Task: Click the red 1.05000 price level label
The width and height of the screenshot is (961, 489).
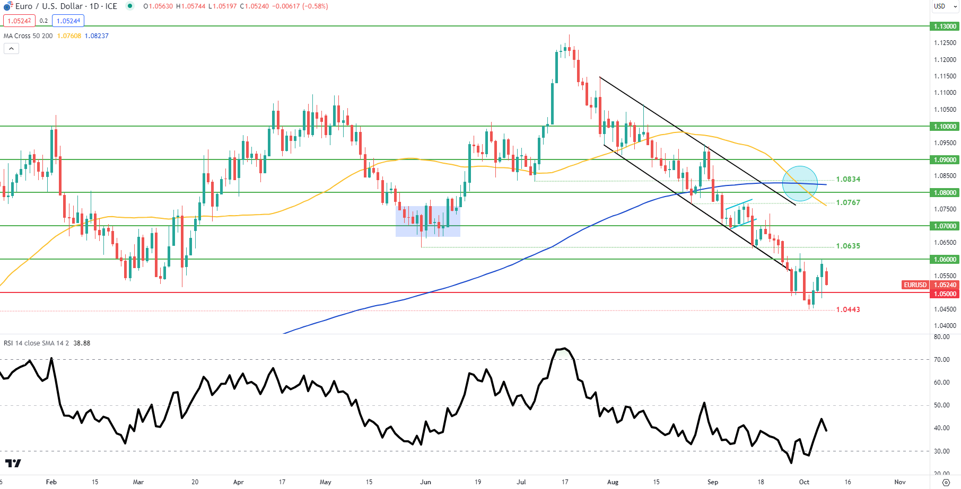Action: [945, 294]
